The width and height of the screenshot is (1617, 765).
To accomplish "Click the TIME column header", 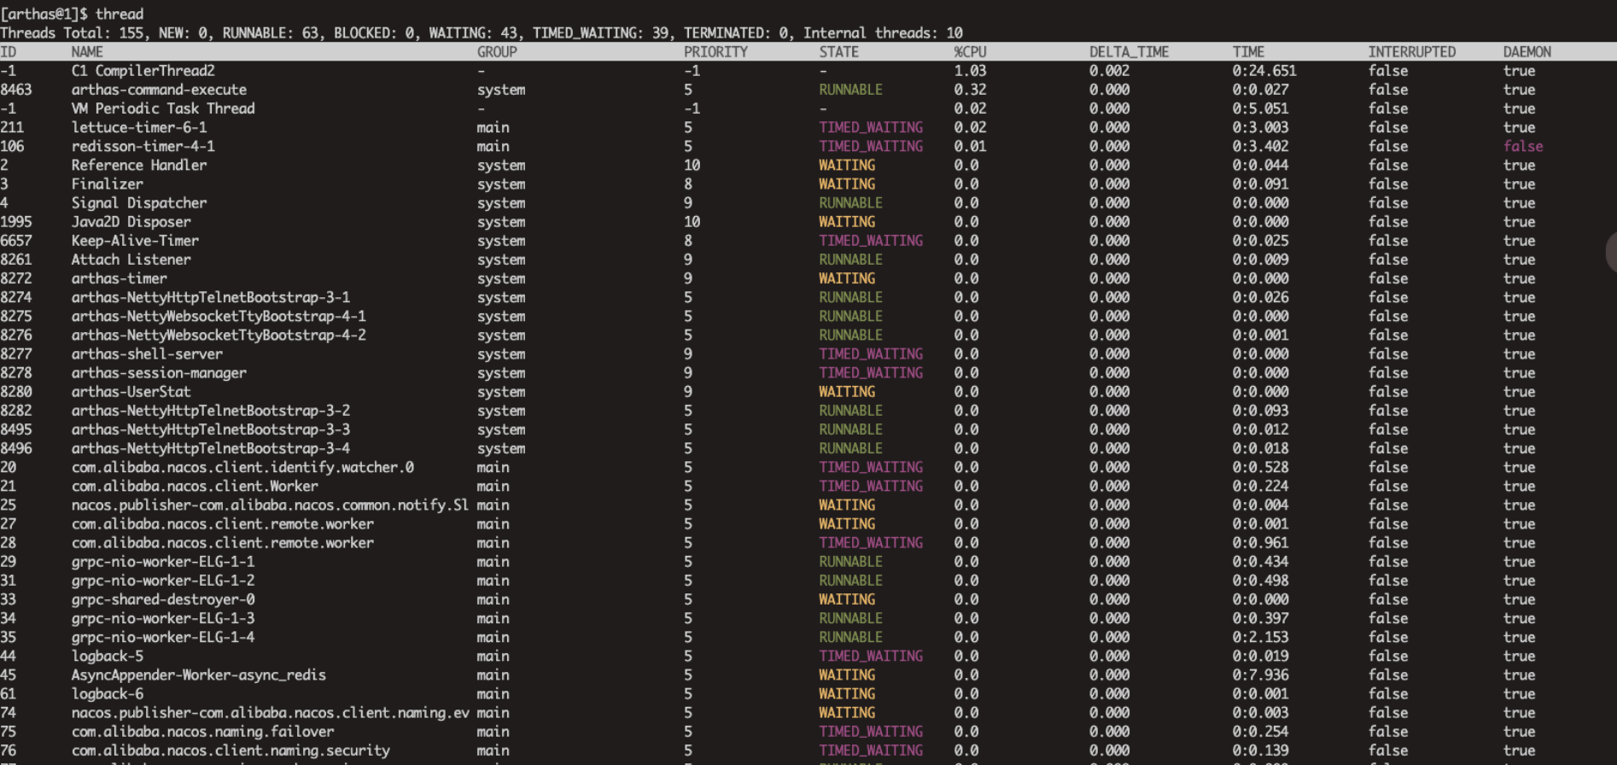I will 1248,52.
